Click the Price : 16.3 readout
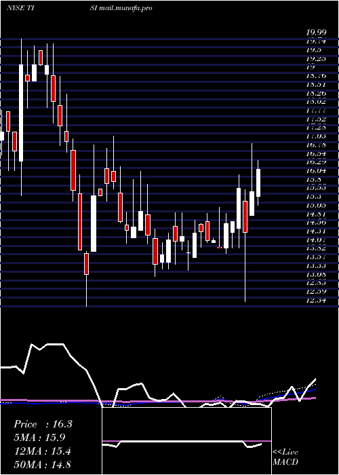 [43, 424]
